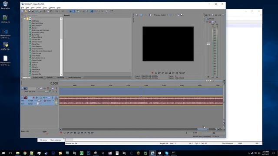The width and height of the screenshot is (278, 156).
Task: Open the Recycle Bin desktop icon
Action: [5, 5]
